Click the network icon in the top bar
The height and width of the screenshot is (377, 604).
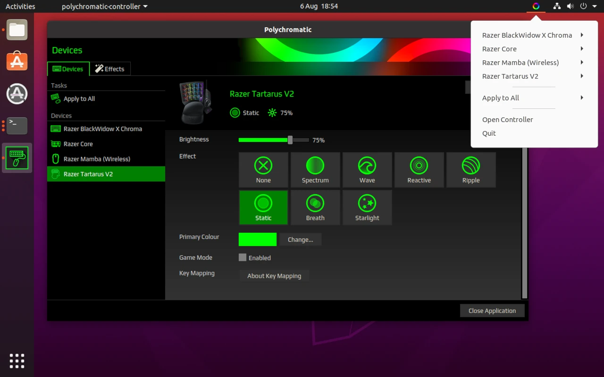(x=557, y=6)
